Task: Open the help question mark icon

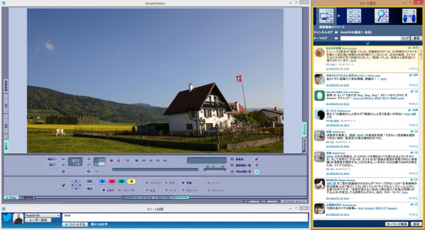Action: click(257, 165)
